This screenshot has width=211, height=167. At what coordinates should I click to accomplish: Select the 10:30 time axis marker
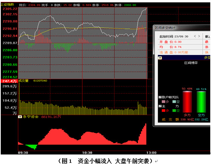tap(87, 153)
